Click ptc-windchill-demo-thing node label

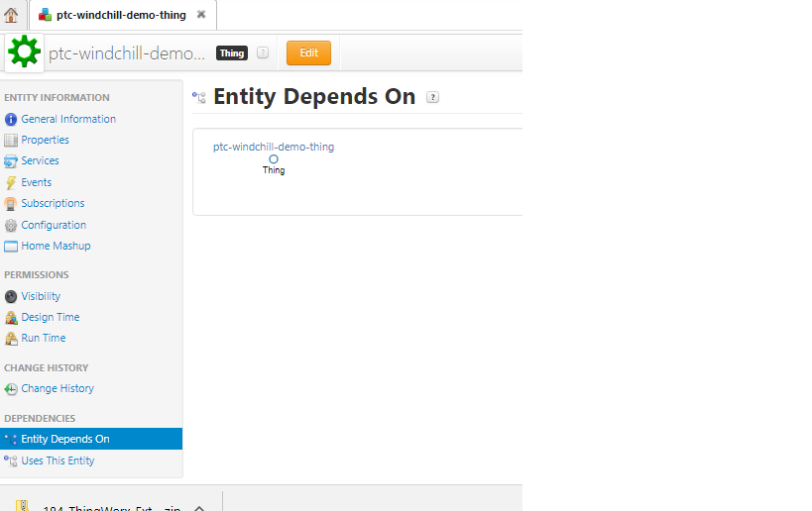tap(274, 147)
